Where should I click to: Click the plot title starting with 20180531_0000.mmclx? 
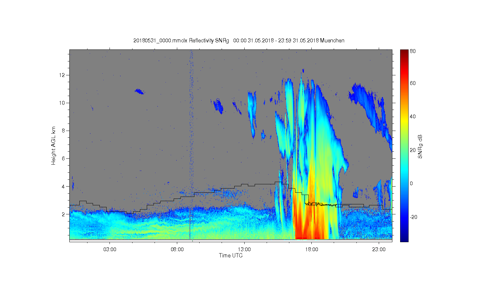click(x=239, y=41)
